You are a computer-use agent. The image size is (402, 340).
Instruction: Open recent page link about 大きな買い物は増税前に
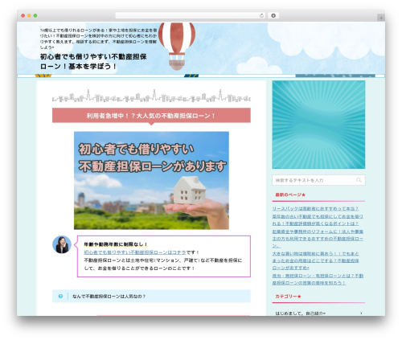pyautogui.click(x=315, y=260)
